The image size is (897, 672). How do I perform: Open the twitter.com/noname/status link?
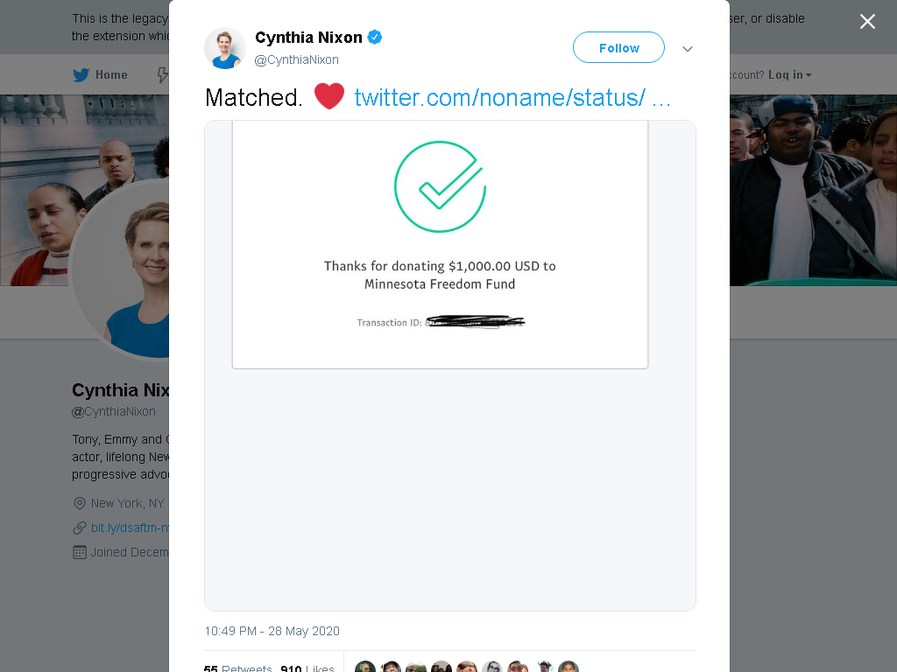(x=512, y=98)
